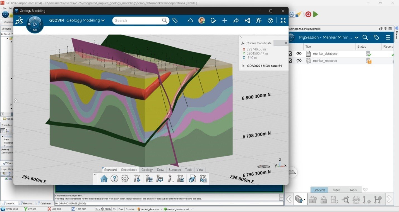
Task: Open the gear settings icon in bottom toolbar
Action: pos(125,179)
